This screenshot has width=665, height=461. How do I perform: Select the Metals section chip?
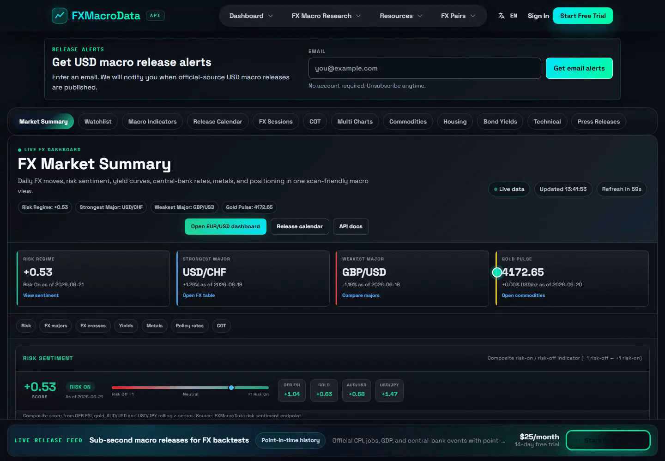[x=154, y=326]
